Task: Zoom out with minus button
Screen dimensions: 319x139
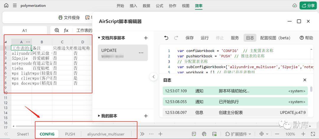Action: click(x=277, y=134)
